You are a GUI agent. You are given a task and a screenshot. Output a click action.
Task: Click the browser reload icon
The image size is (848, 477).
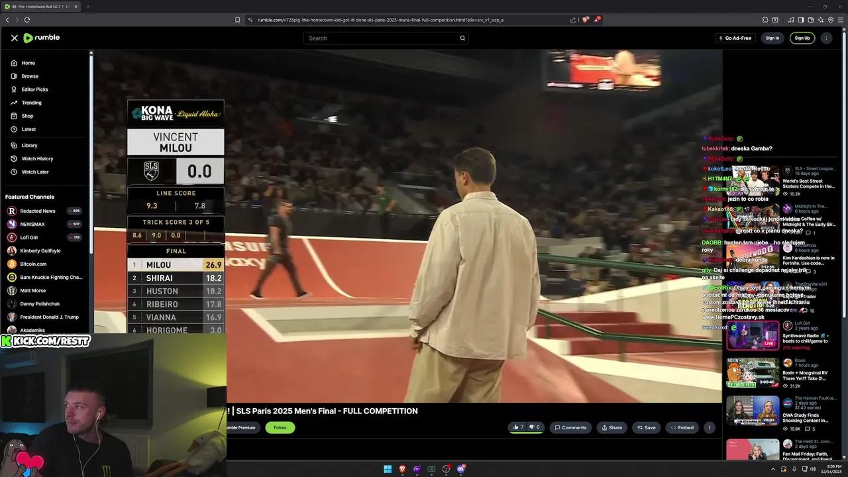point(27,20)
